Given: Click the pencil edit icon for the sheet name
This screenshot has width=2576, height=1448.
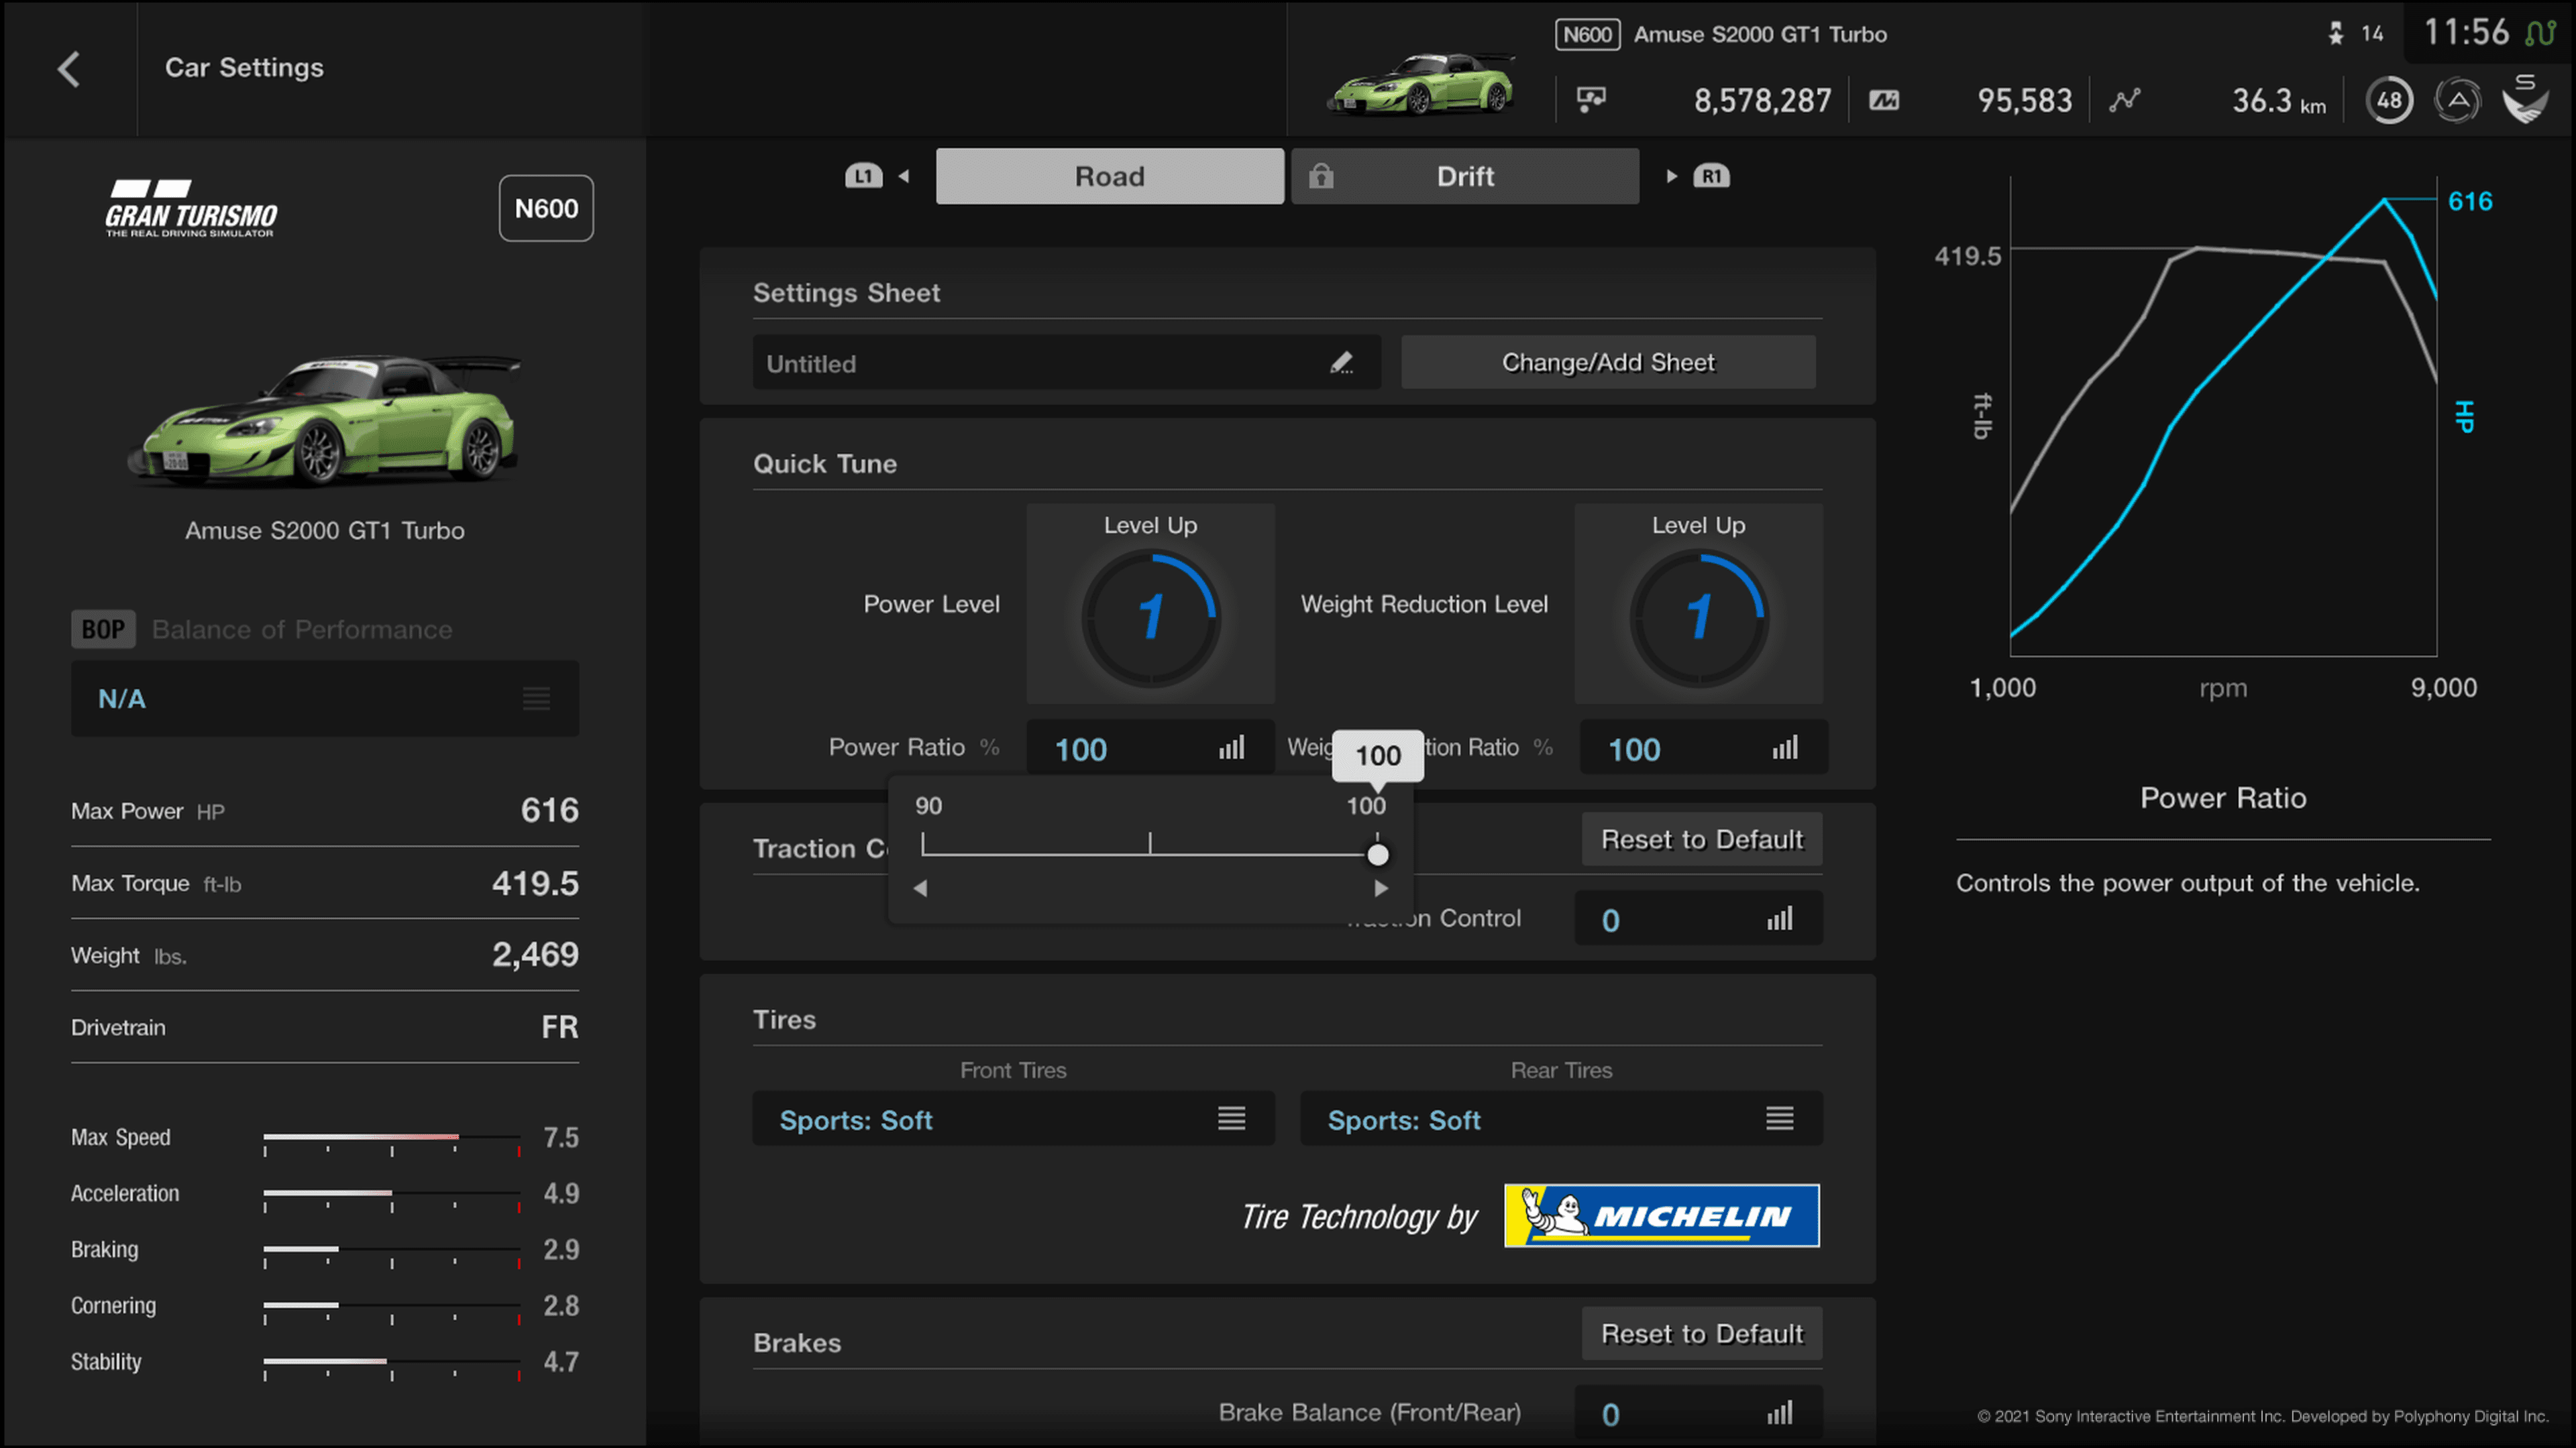Looking at the screenshot, I should coord(1341,363).
